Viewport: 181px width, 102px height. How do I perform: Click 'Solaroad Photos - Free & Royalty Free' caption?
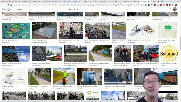coord(99,63)
